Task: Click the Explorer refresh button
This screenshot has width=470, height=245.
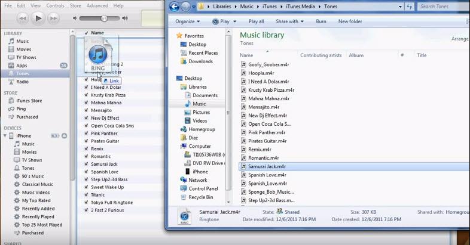Action: (x=409, y=7)
